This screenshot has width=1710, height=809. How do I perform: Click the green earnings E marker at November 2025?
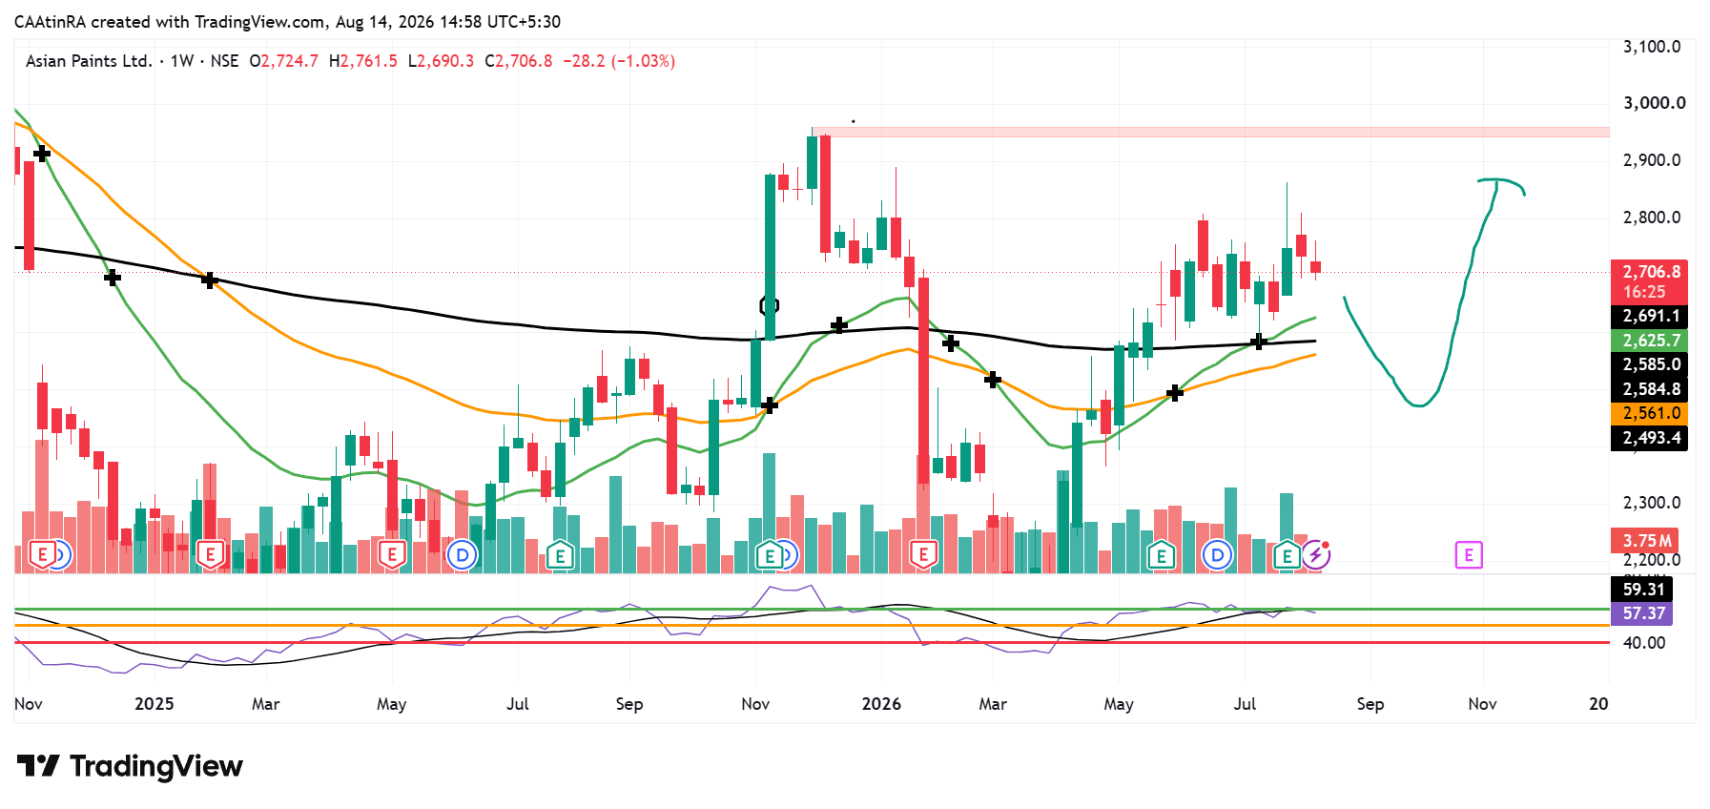769,554
